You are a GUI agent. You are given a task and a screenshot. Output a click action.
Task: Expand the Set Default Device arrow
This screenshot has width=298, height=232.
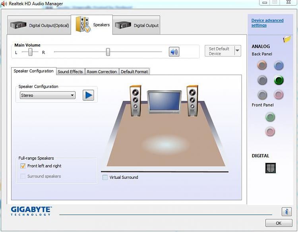(x=238, y=51)
